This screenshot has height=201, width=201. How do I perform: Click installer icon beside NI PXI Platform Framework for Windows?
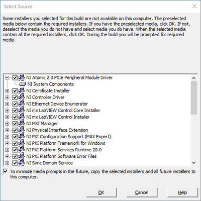click(x=22, y=143)
